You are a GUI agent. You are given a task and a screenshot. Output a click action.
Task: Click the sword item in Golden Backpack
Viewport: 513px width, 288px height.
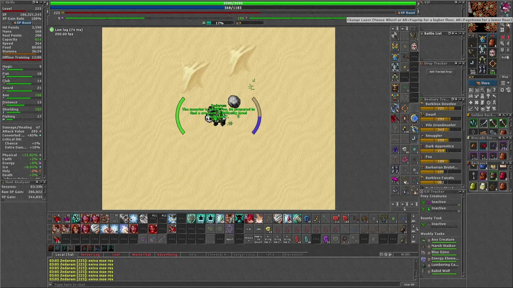(x=483, y=123)
